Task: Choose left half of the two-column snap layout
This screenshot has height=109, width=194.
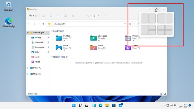Action: tap(144, 18)
